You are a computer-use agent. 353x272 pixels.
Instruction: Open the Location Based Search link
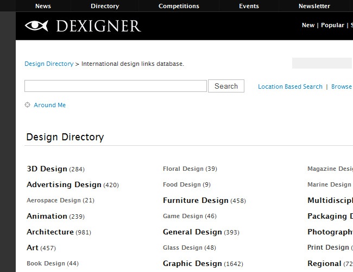(290, 86)
